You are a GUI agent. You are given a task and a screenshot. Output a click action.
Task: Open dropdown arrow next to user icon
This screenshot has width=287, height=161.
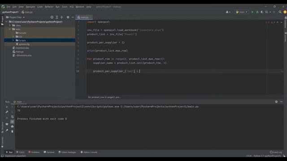coord(230,12)
